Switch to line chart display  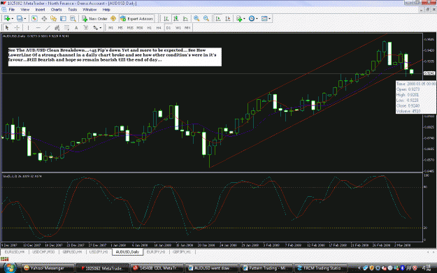[x=185, y=19]
